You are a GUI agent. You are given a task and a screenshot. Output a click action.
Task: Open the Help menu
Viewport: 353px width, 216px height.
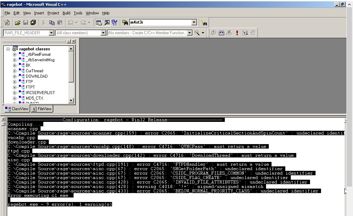106,13
